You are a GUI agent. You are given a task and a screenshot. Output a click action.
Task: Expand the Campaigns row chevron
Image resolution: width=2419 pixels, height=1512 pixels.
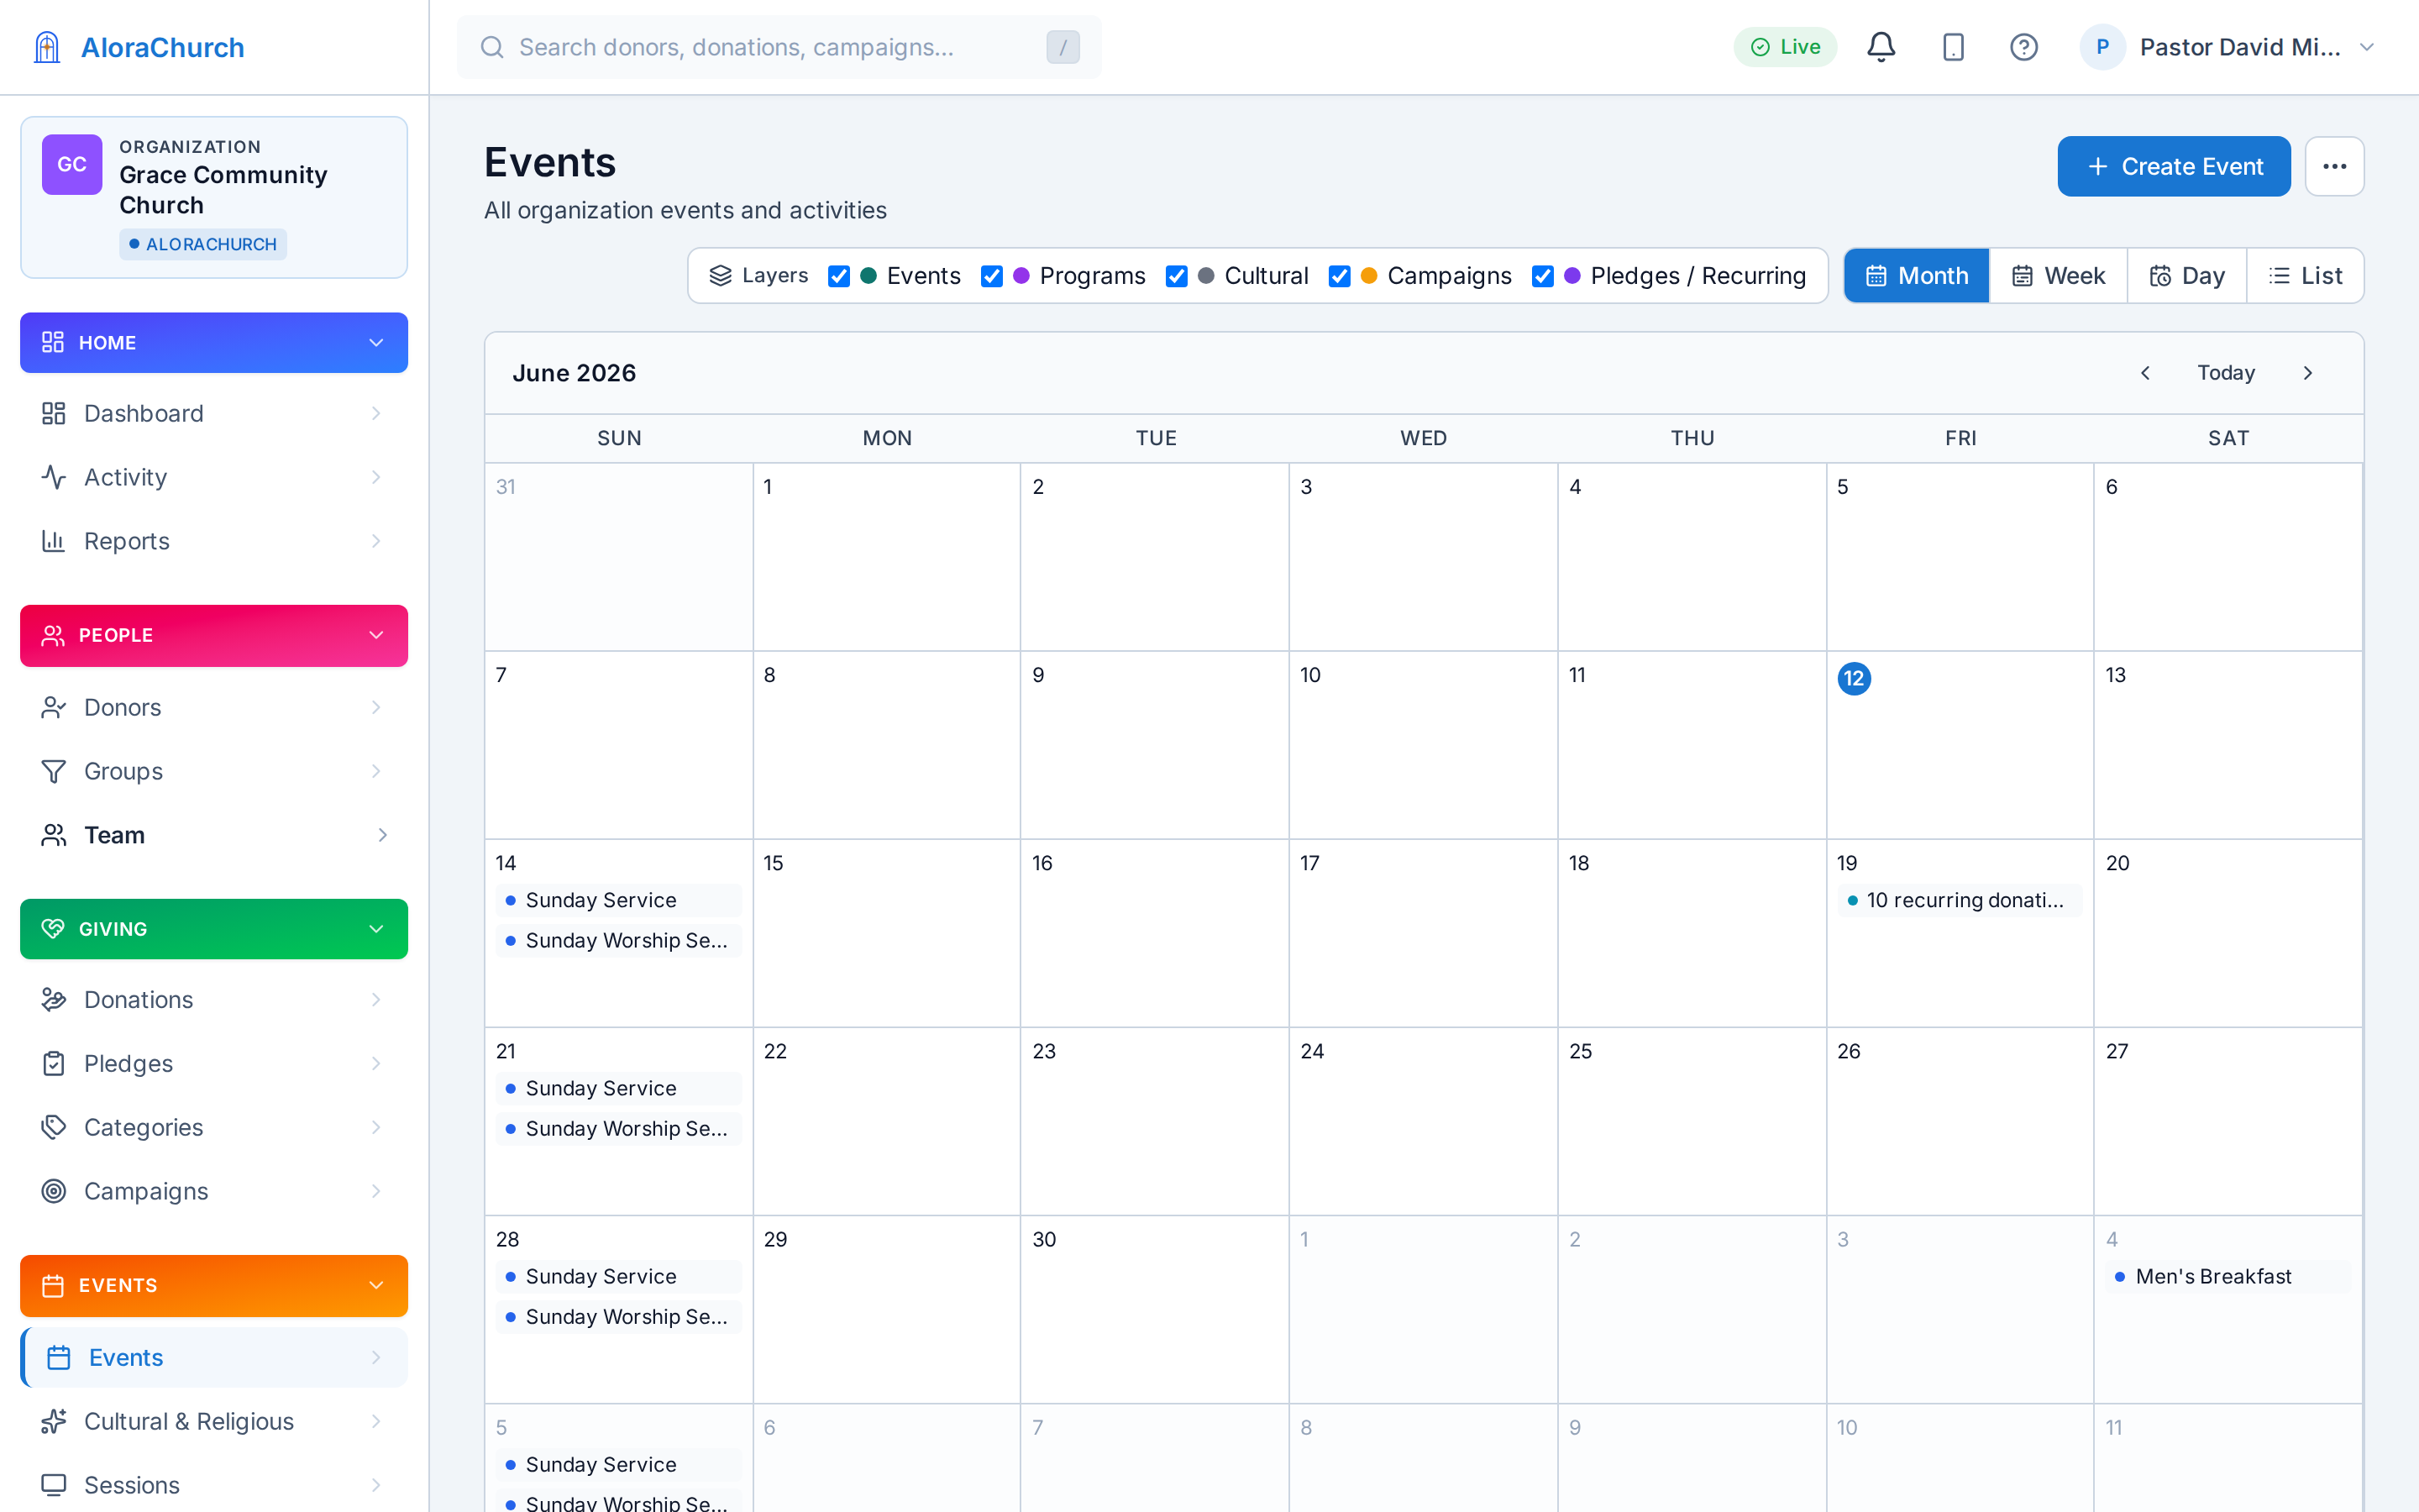point(375,1191)
